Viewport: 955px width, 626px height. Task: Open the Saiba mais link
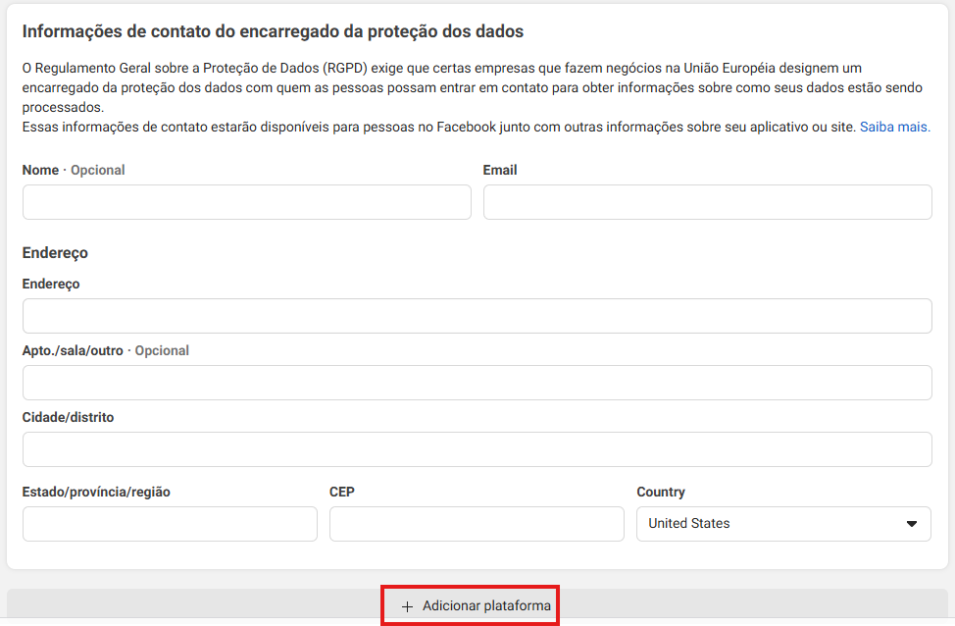pos(895,127)
